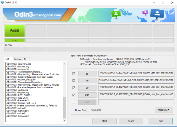This screenshot has height=127, width=177.
Task: Click the large blue download icon in banner
Action: [x=157, y=14]
